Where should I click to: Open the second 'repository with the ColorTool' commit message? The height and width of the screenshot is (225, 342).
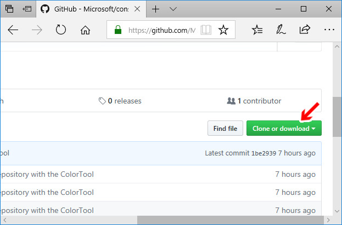[47, 192]
